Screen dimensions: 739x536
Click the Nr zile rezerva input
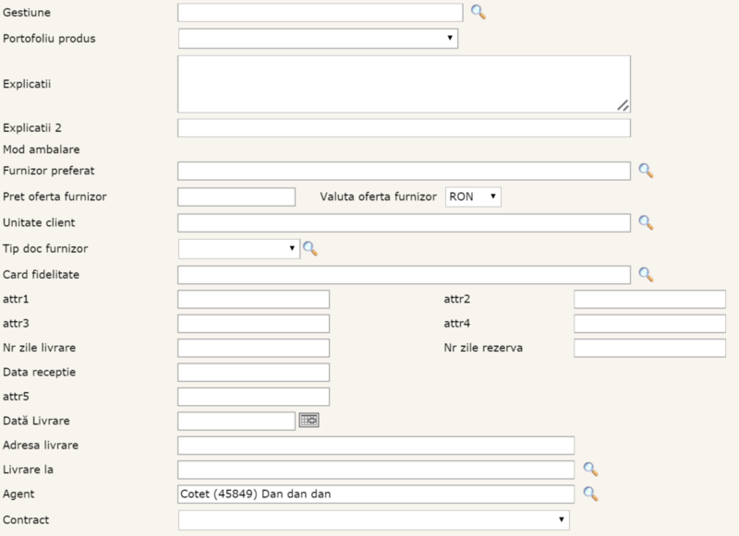tap(649, 348)
